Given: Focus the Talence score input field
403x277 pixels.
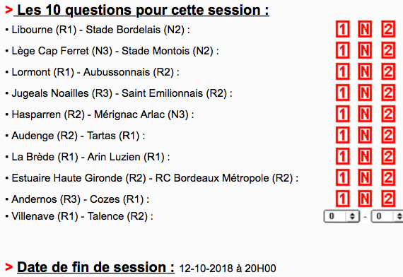Looking at the screenshot, I should [x=387, y=216].
